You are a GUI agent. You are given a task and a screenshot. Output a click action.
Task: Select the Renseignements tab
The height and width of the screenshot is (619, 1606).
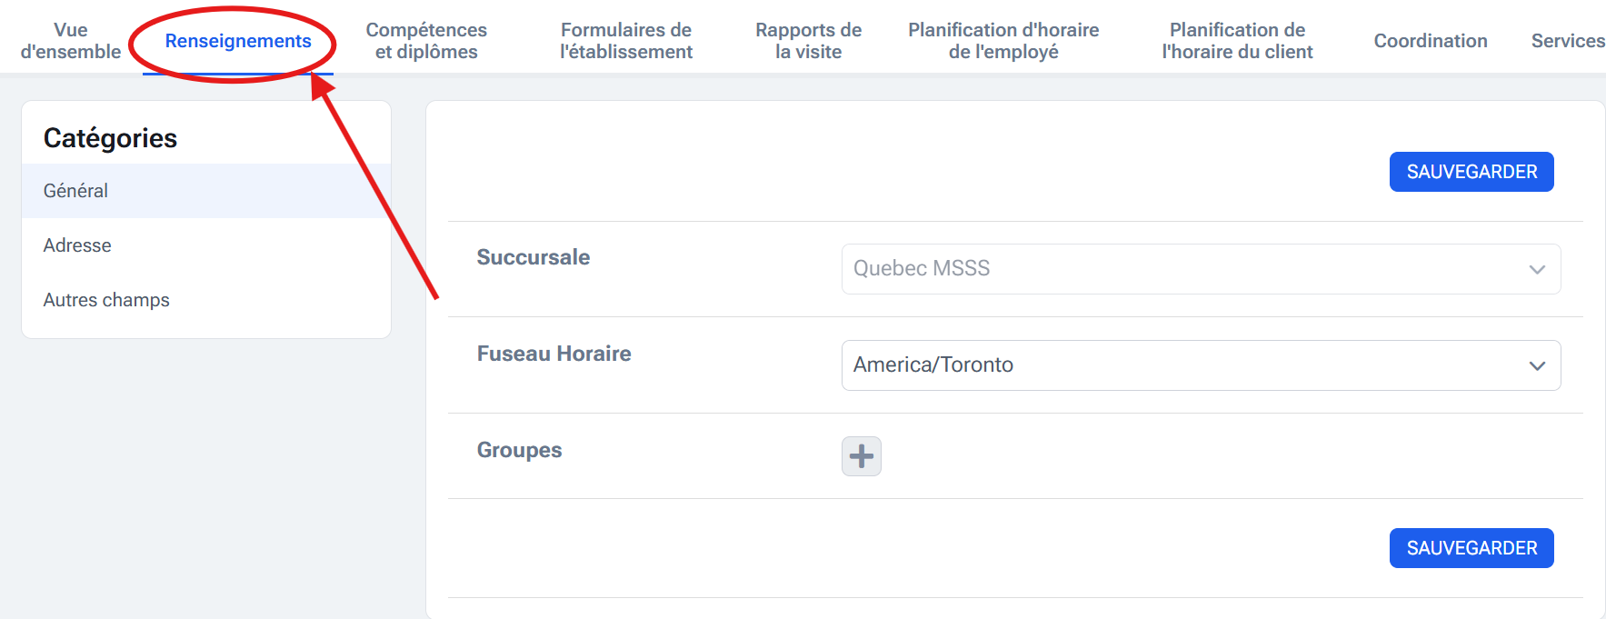pos(238,41)
